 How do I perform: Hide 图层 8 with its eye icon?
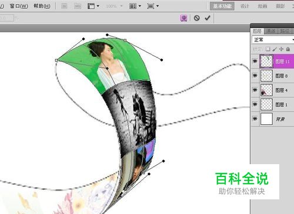[x=255, y=76]
